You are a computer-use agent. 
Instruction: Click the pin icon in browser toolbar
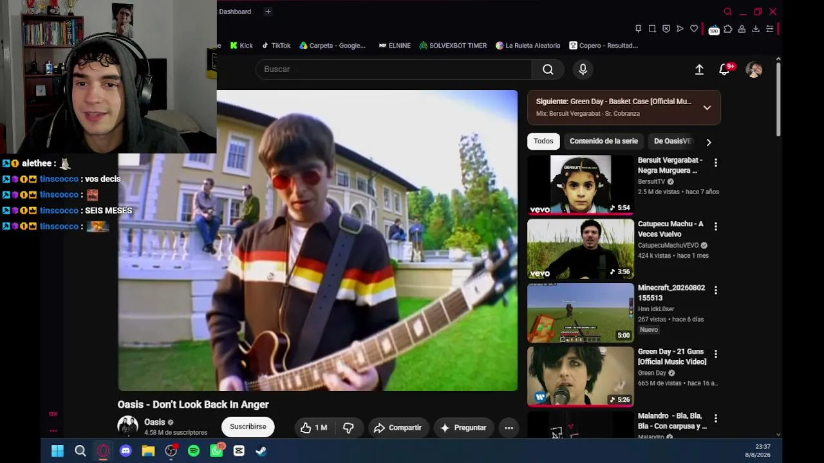pos(638,29)
